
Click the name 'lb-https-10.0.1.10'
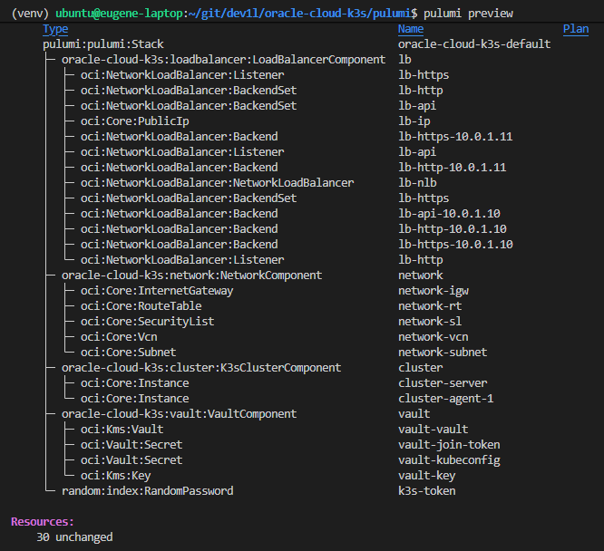(x=455, y=245)
